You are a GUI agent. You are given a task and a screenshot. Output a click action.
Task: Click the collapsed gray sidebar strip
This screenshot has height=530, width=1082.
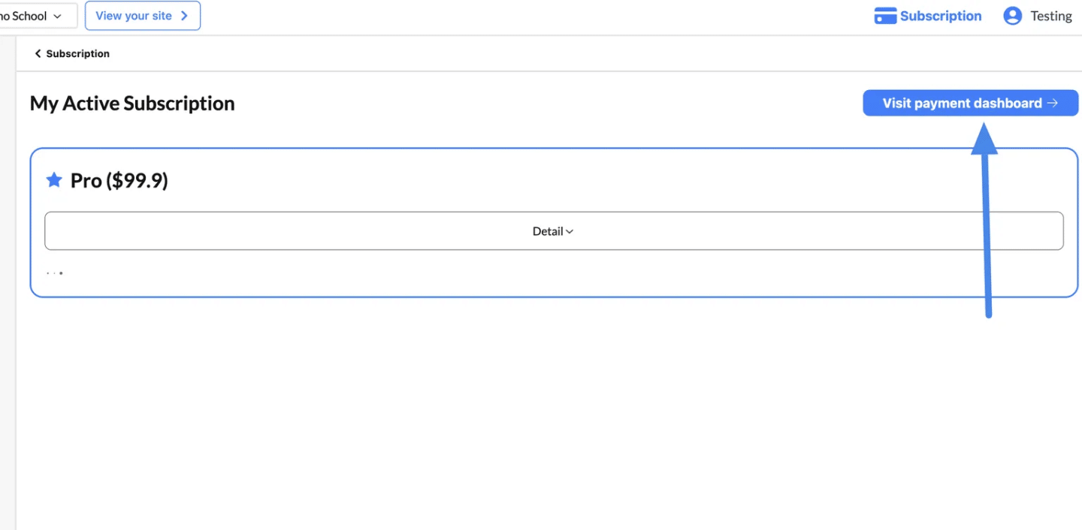click(8, 283)
